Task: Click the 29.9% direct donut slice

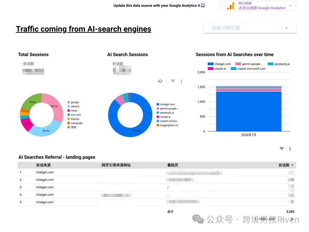Action: point(46,130)
